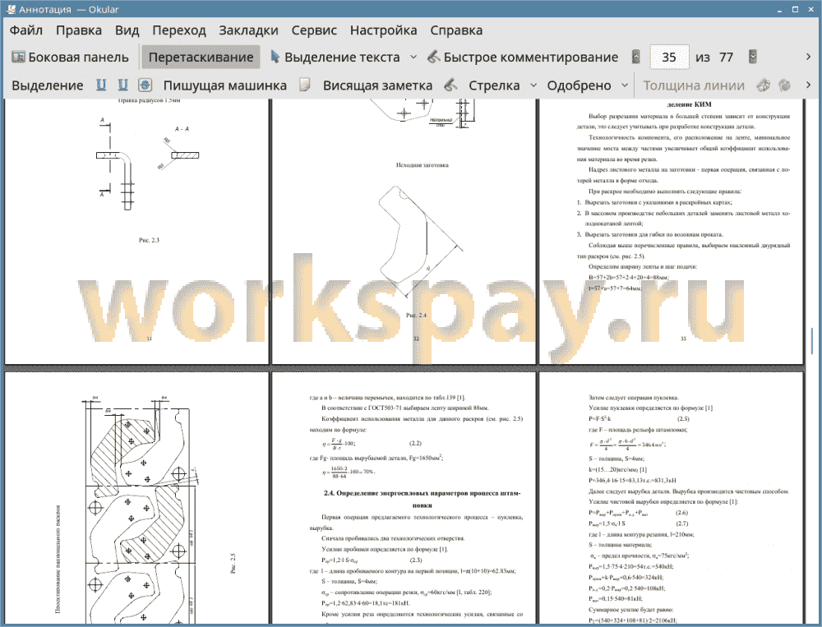Toggle Быстрое комментирование quick annotations
The height and width of the screenshot is (627, 822).
click(x=523, y=58)
